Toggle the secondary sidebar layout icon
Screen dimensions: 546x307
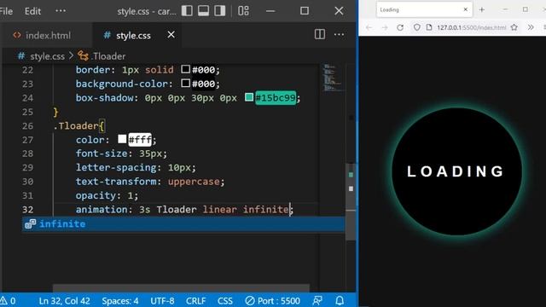[x=220, y=11]
